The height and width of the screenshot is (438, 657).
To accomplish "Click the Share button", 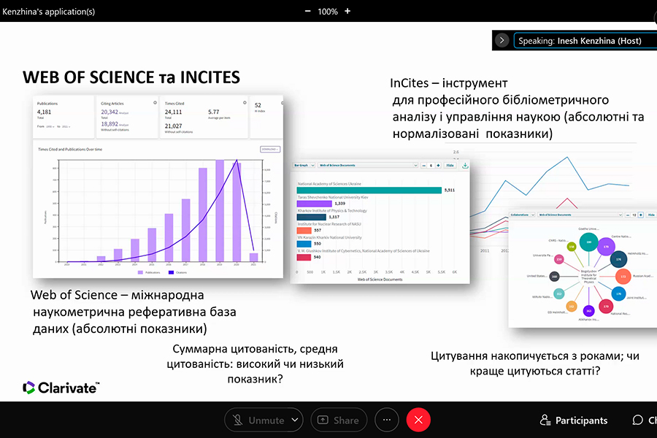I will (339, 420).
